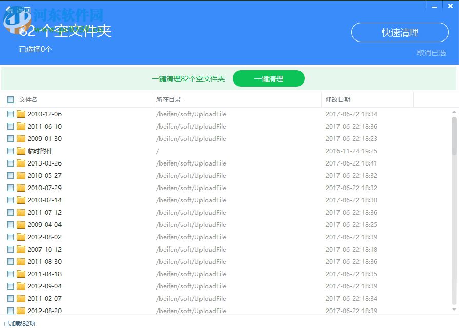This screenshot has width=459, height=330.
Task: Check the checkbox for folder 2010-02-14
Action: 10,200
